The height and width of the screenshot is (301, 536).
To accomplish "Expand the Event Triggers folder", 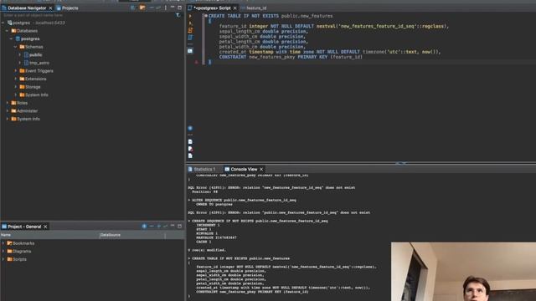I will (x=15, y=70).
